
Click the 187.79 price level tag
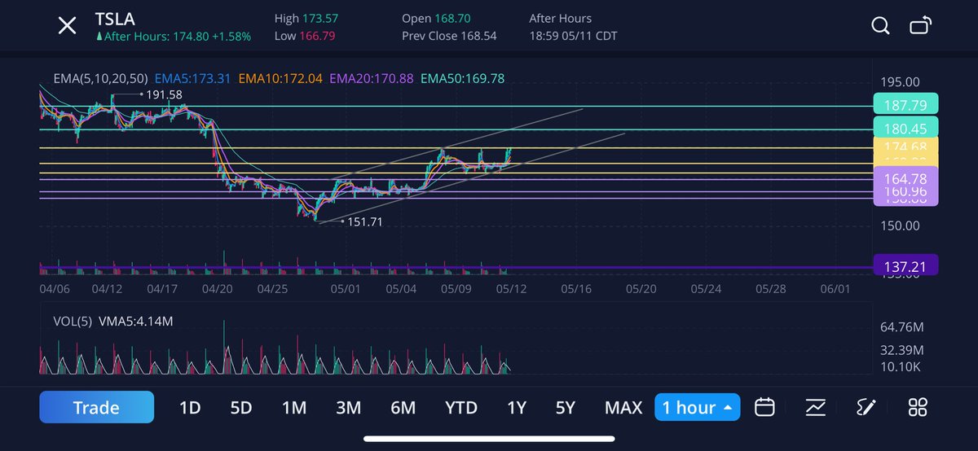905,104
